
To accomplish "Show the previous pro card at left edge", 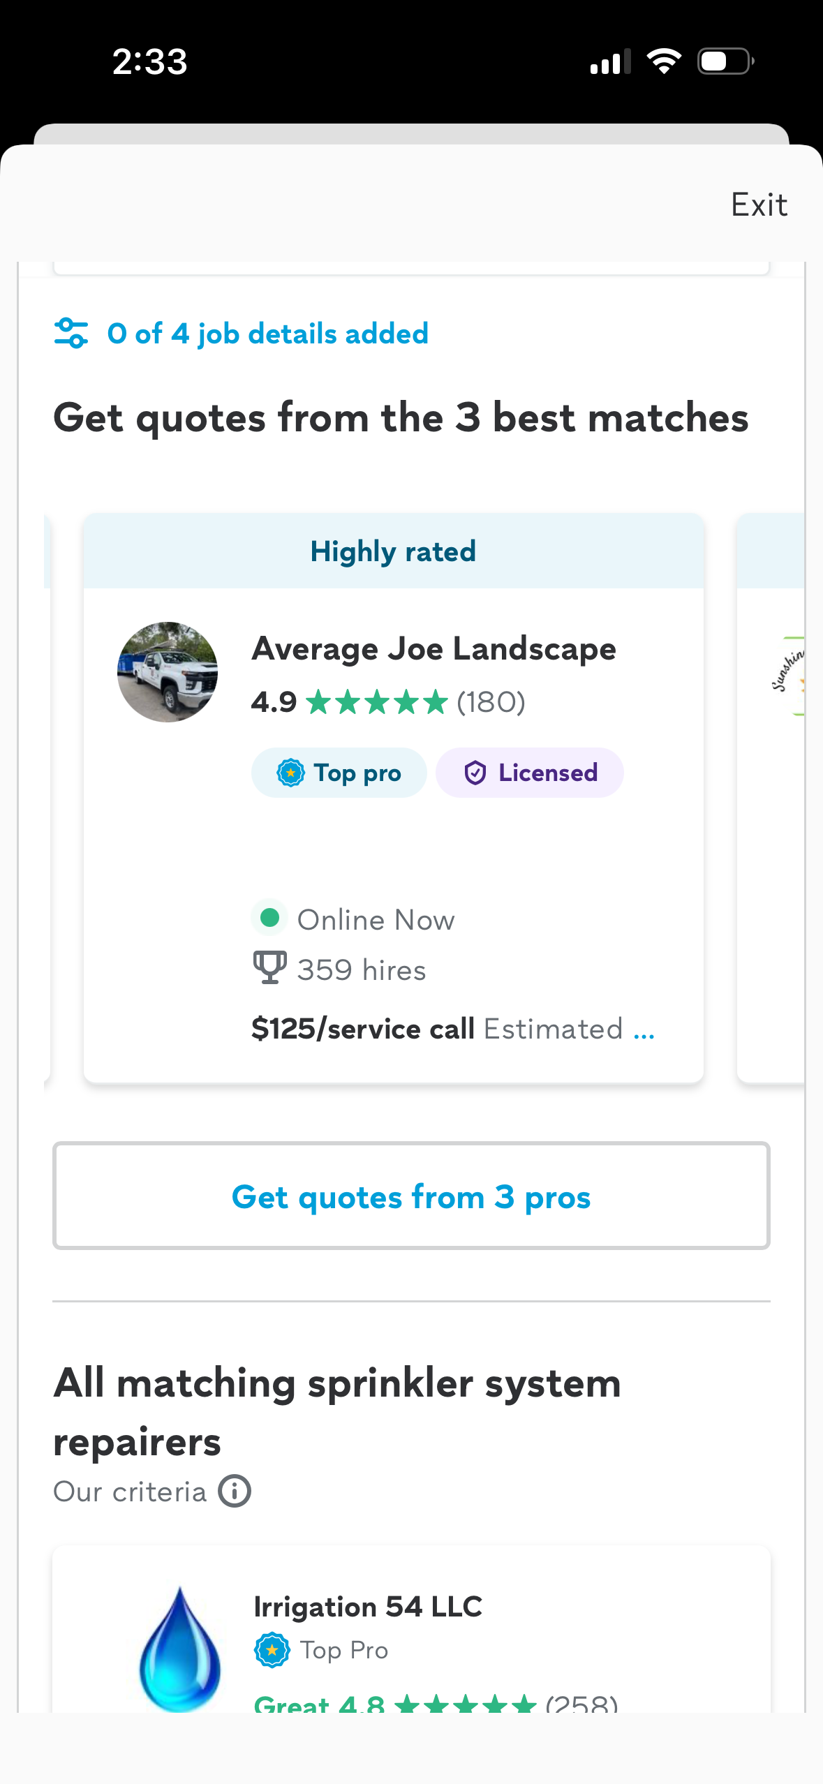I will point(47,798).
